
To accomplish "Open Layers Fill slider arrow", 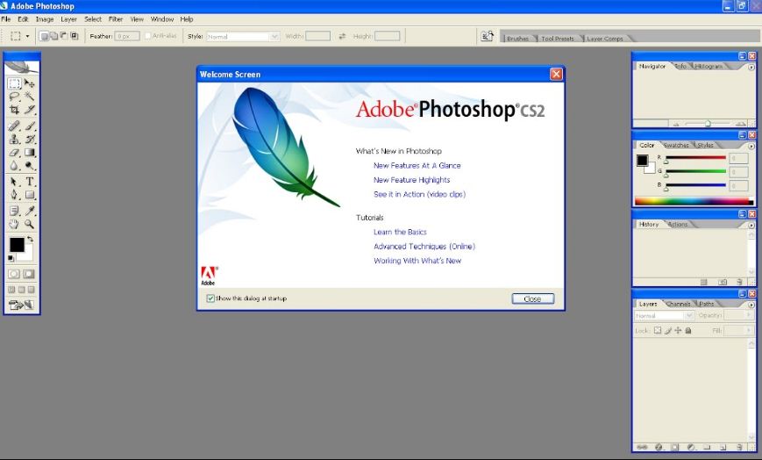I will [749, 331].
